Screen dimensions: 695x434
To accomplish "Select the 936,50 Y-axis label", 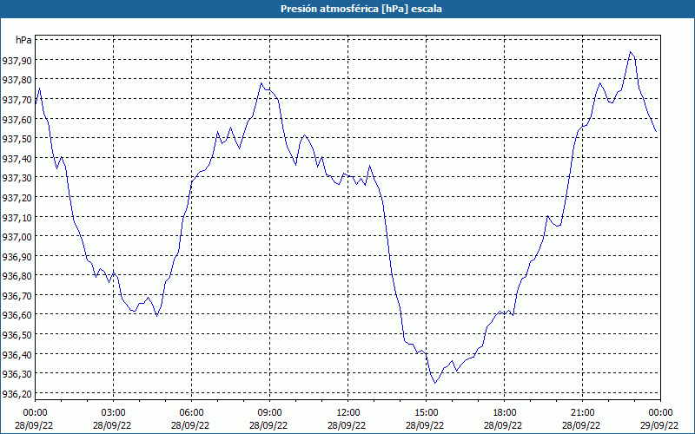I will tap(17, 335).
